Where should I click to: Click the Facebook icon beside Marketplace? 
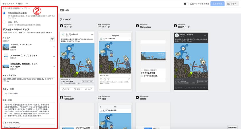[138, 26]
